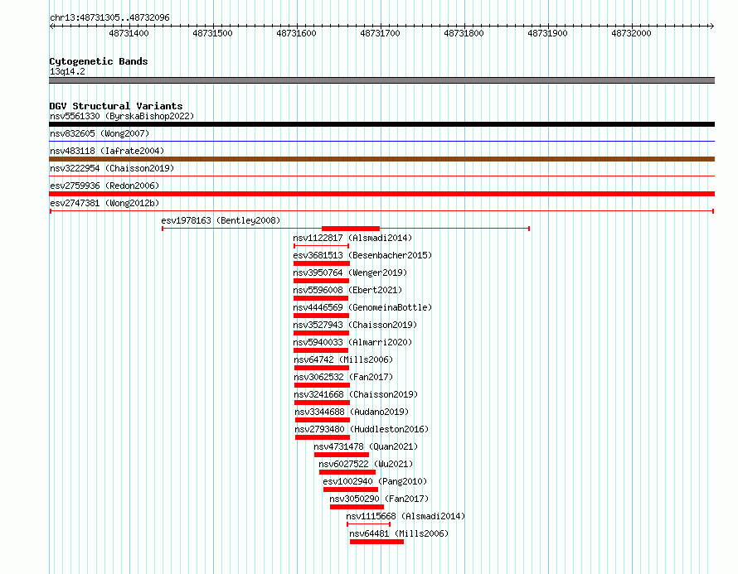Click nsv3527943 (Chaisson2019) label

356,325
